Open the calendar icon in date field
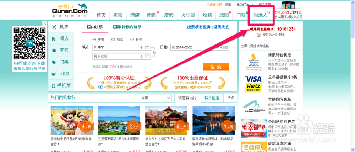 pyautogui.click(x=226, y=47)
